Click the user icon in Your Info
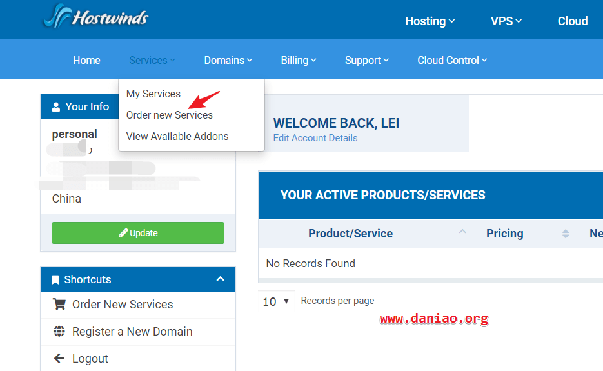 pos(56,106)
